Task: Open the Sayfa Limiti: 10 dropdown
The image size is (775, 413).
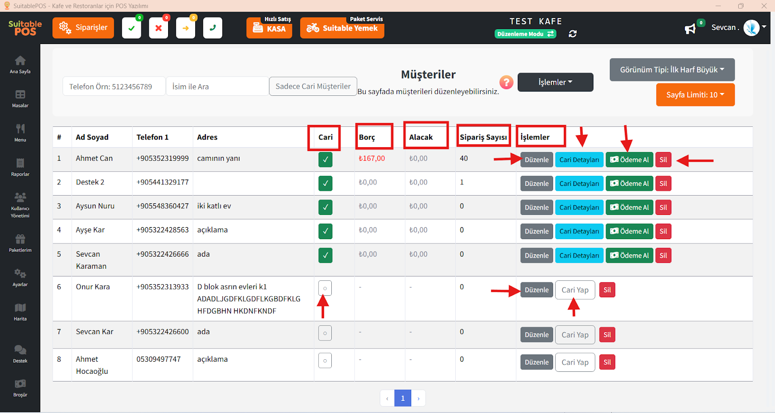Action: coord(695,95)
